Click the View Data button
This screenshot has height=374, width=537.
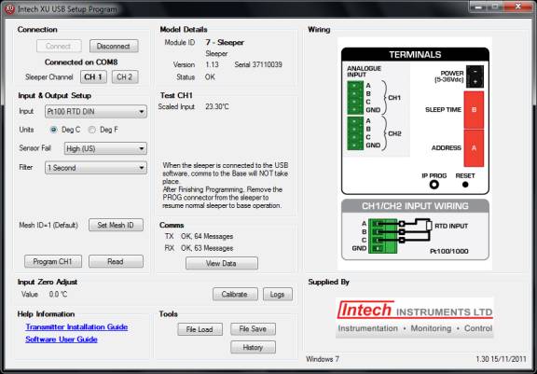click(x=222, y=263)
